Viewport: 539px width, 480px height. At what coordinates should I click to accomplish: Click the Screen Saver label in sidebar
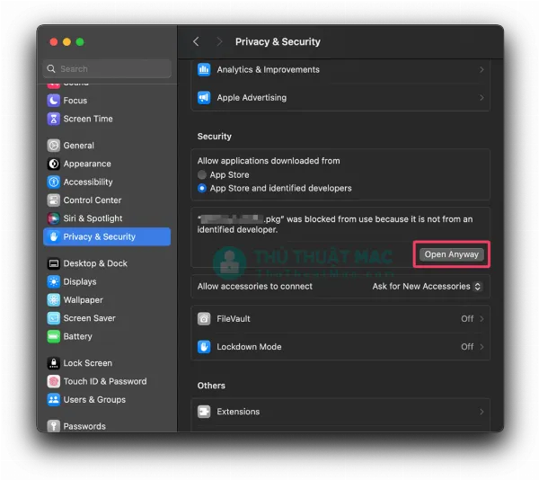[x=89, y=318]
